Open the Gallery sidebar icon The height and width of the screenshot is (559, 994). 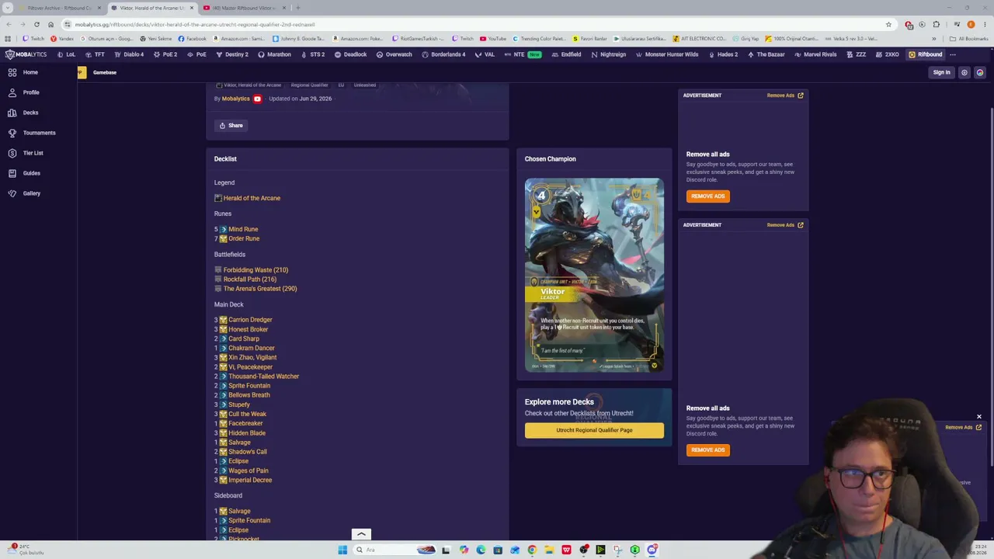tap(12, 193)
